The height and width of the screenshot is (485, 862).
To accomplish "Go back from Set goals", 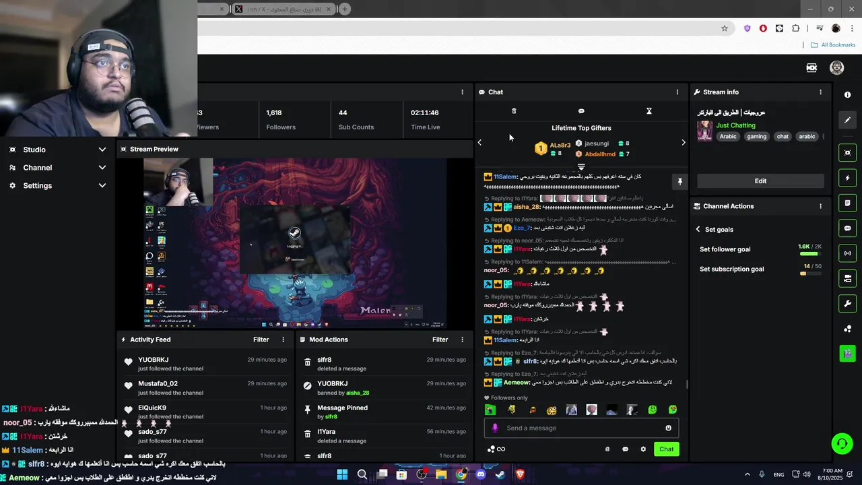I will click(698, 230).
